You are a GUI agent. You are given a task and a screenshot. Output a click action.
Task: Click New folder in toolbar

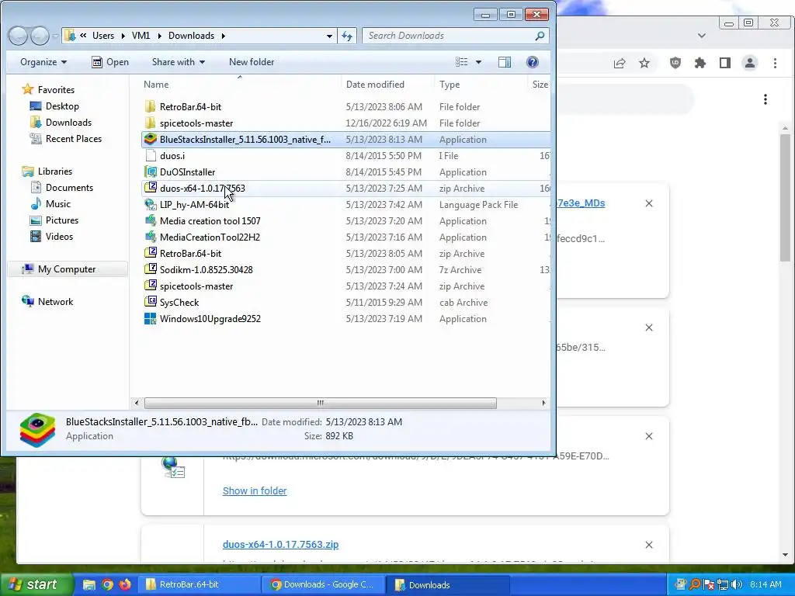pyautogui.click(x=252, y=62)
